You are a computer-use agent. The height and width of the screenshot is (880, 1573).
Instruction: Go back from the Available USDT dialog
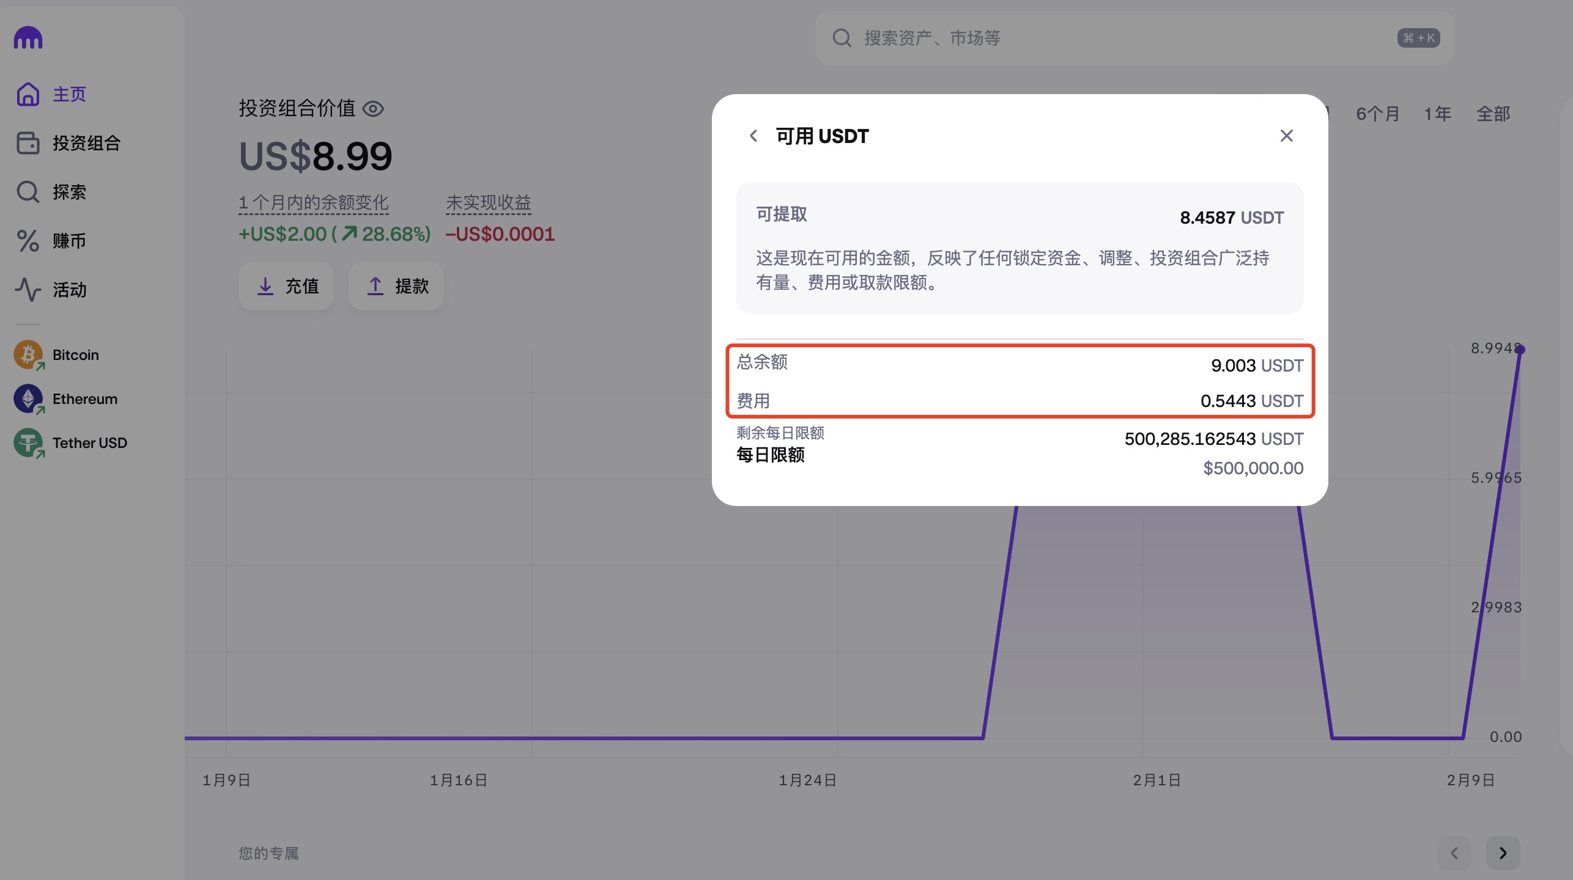click(x=753, y=136)
